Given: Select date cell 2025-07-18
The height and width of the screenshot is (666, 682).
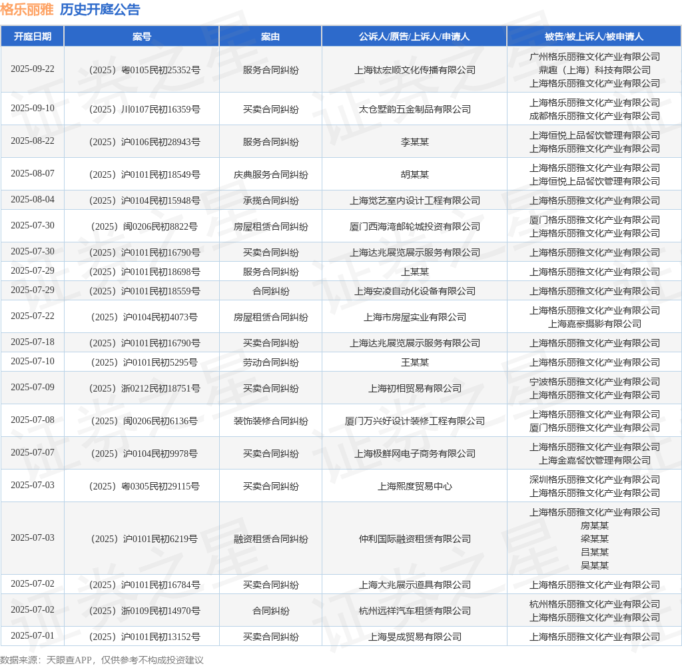Looking at the screenshot, I should point(33,342).
